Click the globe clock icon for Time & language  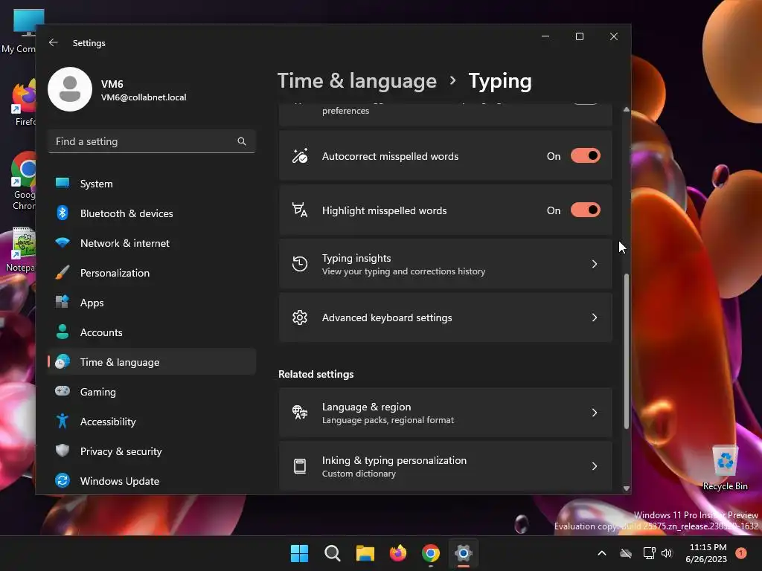(x=63, y=362)
